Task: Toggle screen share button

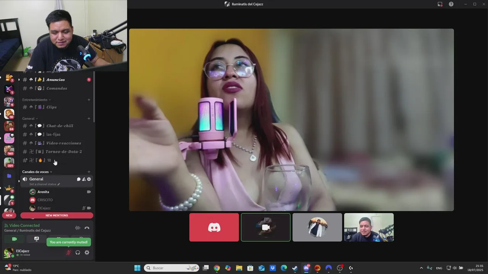Action: tap(37, 239)
